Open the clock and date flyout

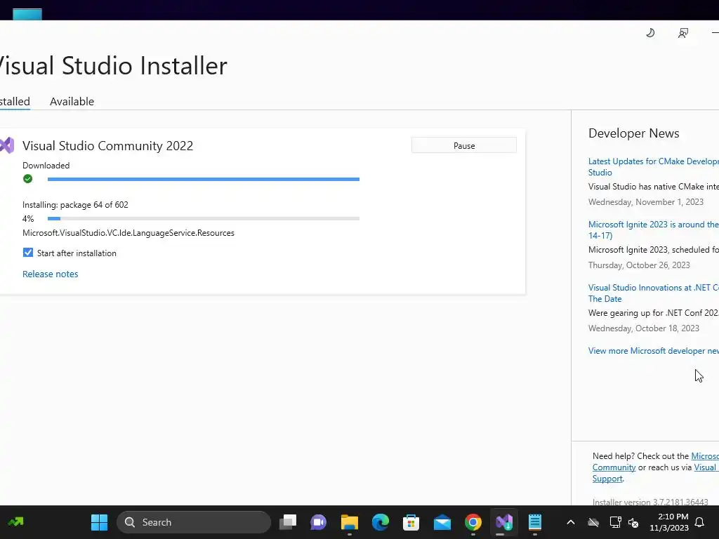pos(669,522)
